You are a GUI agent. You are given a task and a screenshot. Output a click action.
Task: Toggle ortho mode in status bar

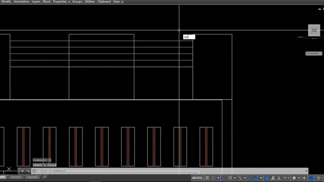pyautogui.click(x=224, y=177)
